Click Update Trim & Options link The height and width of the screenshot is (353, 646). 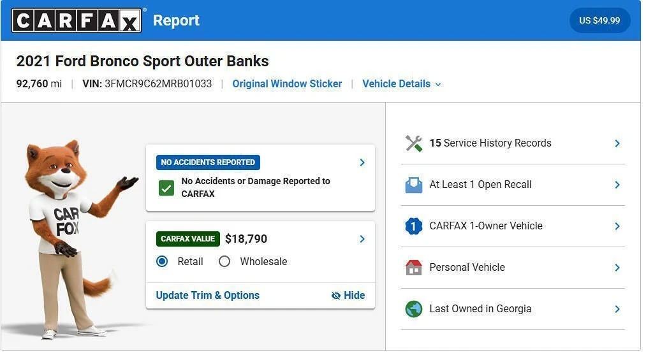208,296
